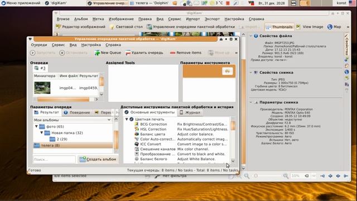Image resolution: width=357 pixels, height=201 pixels.
Task: Click the horizontal scrollbar under the queue list
Action: point(64,99)
